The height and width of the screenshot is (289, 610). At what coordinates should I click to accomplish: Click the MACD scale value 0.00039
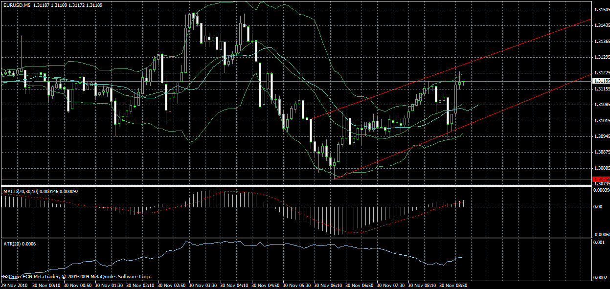[601, 190]
